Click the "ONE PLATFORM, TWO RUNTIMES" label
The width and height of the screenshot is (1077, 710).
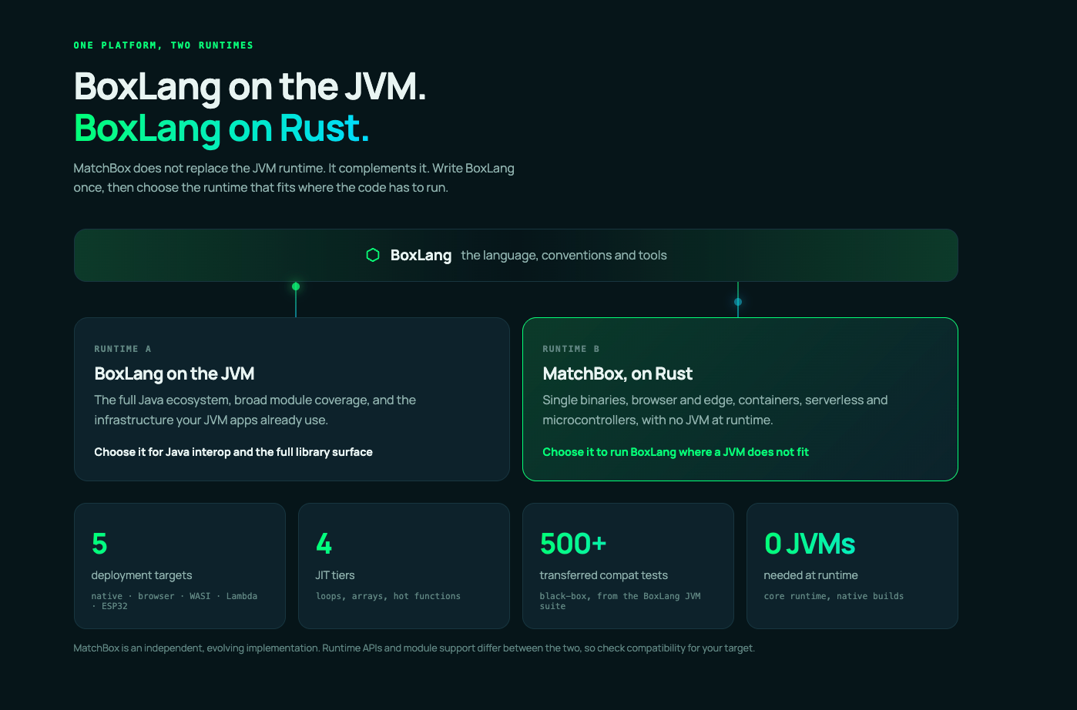pos(163,45)
